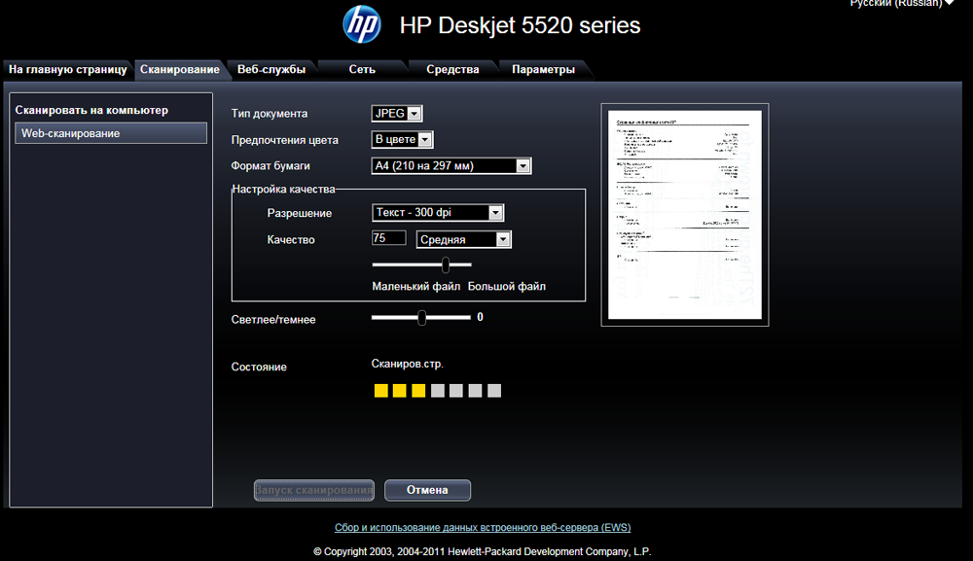Click the Светлее/темнее value 0
973x561 pixels.
(481, 317)
